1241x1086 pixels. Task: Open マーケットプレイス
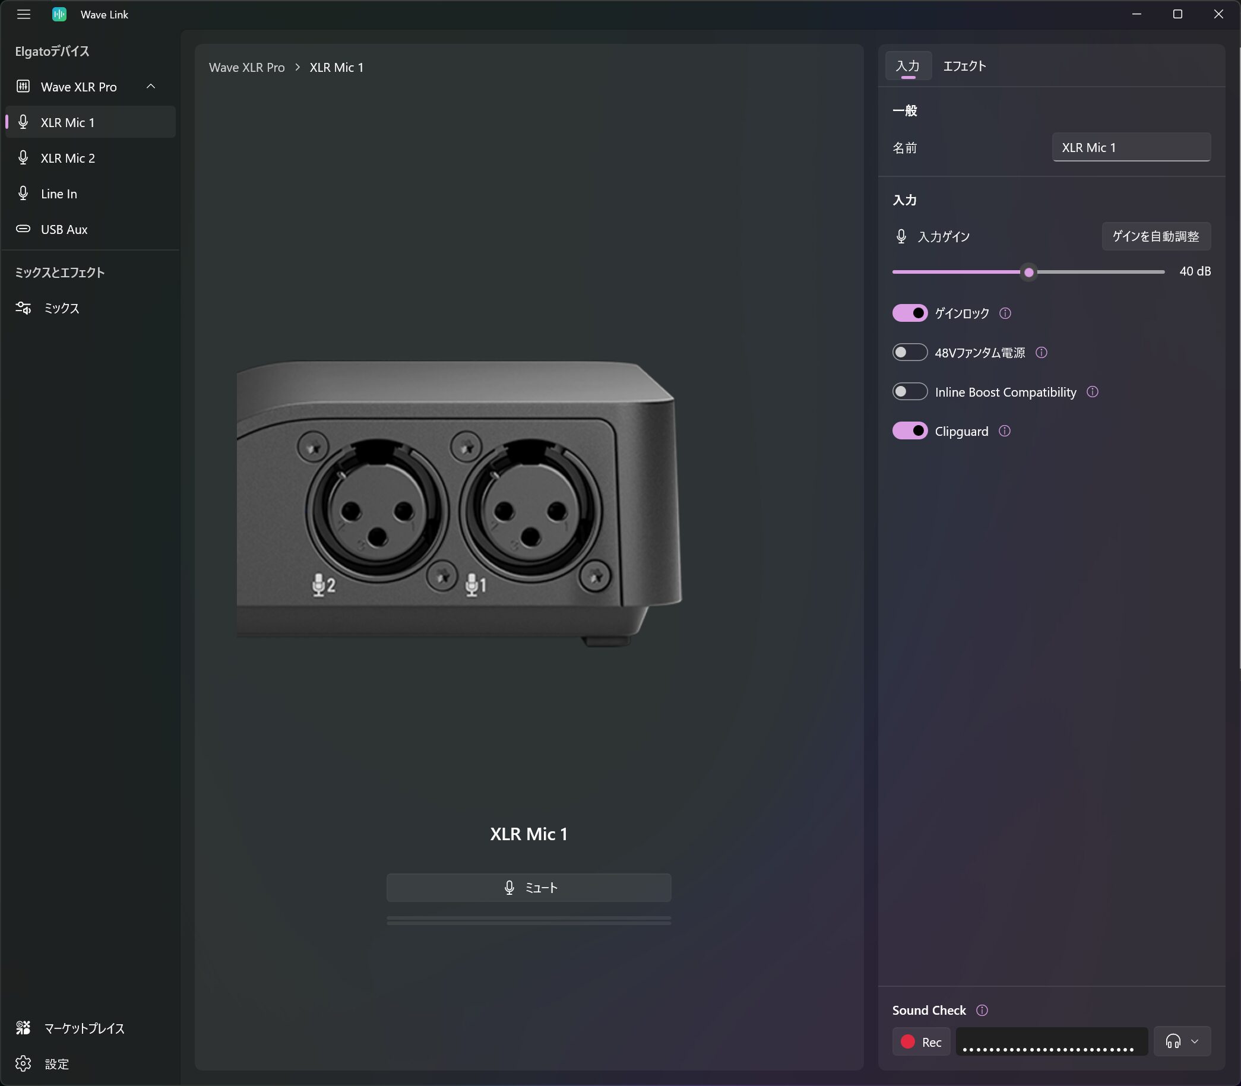point(90,1028)
